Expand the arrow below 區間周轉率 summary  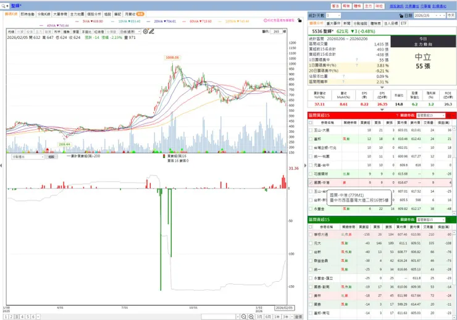pos(382,87)
